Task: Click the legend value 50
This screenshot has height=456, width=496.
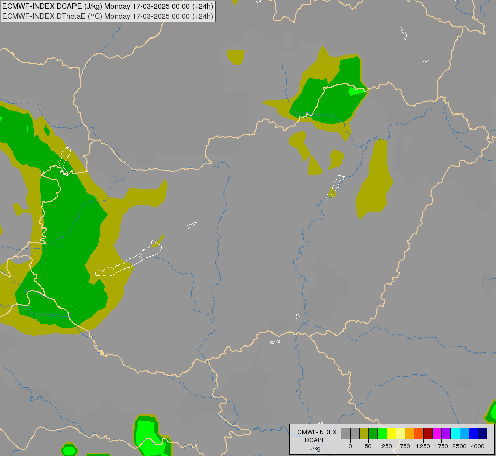Action: (x=368, y=446)
